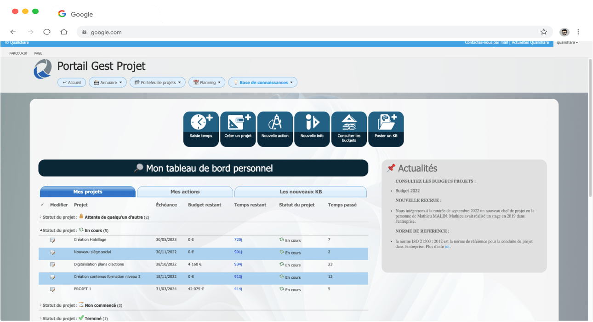Select the Modifier icon for Nouveau siège social
The width and height of the screenshot is (593, 322).
click(x=52, y=252)
